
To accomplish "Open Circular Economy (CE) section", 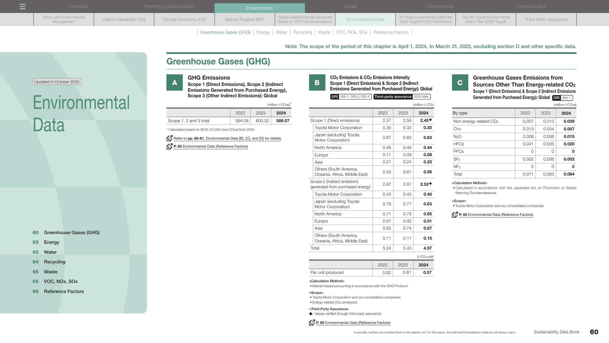I will pyautogui.click(x=184, y=19).
